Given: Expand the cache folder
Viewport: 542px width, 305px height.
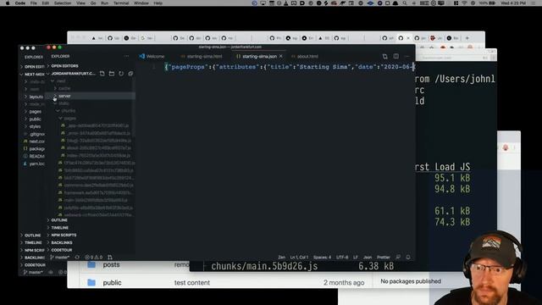Looking at the screenshot, I should (64, 88).
